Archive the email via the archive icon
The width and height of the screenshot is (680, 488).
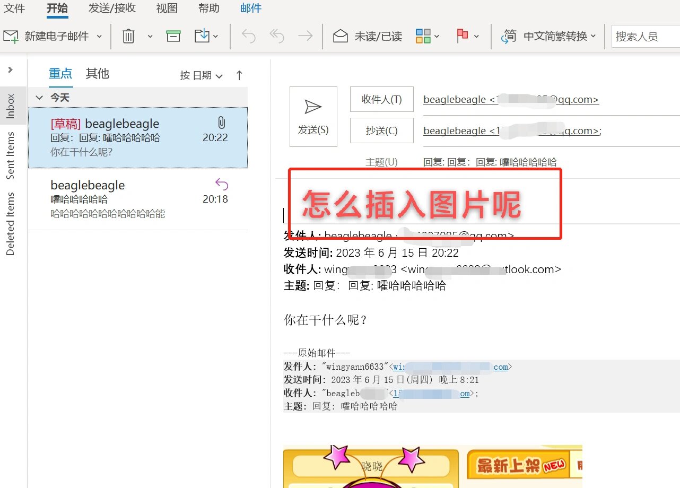pos(173,36)
